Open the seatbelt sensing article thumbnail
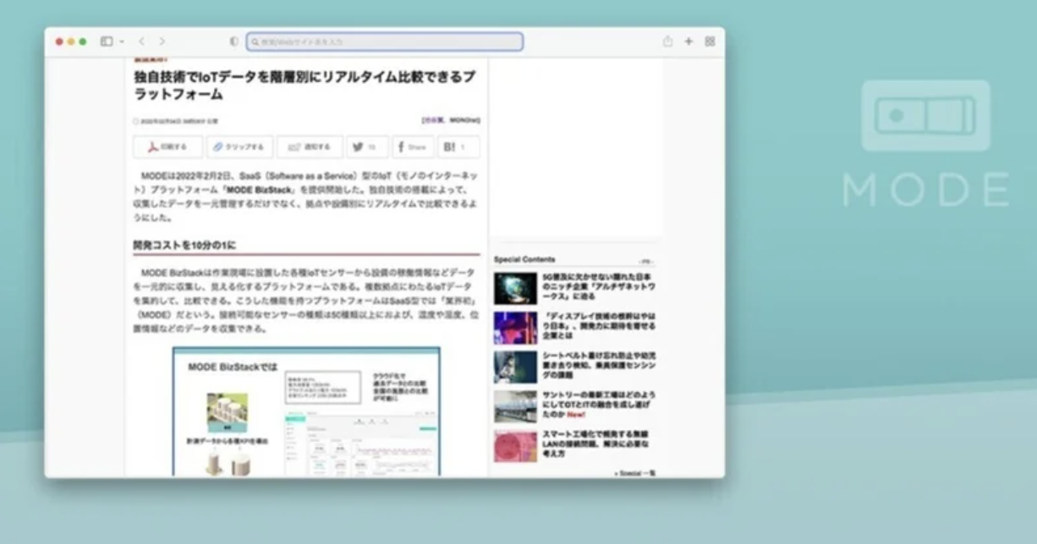1037x544 pixels. 515,367
